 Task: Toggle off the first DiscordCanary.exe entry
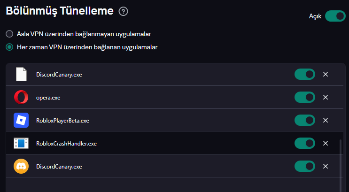pyautogui.click(x=305, y=75)
